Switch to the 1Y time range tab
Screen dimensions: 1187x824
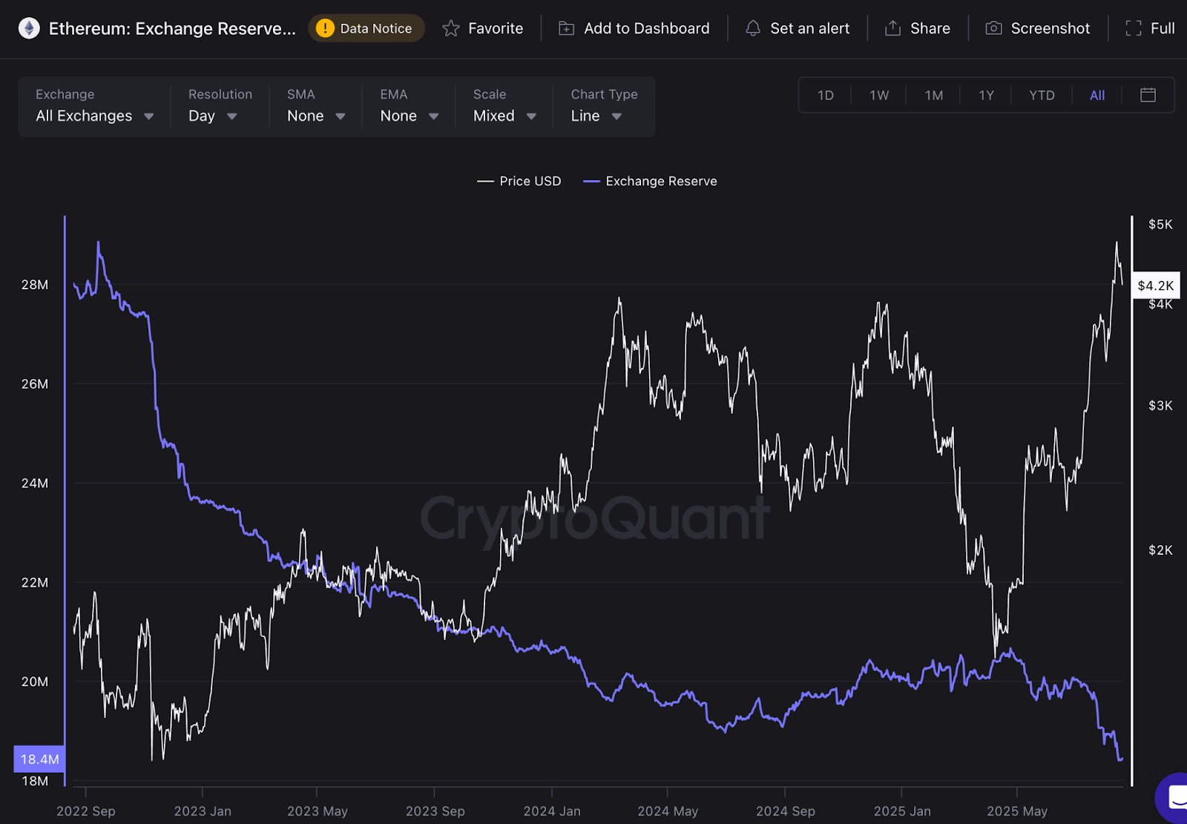point(986,95)
